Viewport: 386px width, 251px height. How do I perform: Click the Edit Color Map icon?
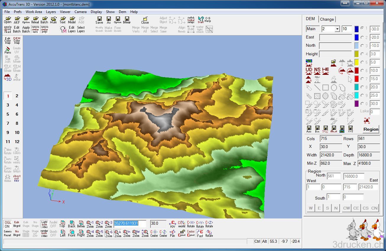[8, 41]
